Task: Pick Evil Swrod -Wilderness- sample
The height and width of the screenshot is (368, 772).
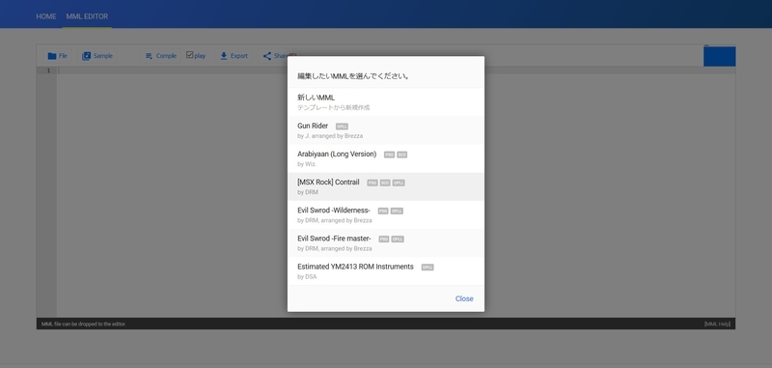Action: coord(386,214)
